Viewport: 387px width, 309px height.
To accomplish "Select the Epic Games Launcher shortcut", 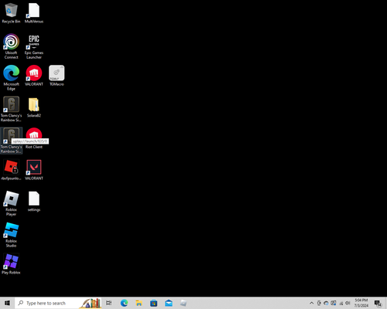I will pyautogui.click(x=34, y=46).
